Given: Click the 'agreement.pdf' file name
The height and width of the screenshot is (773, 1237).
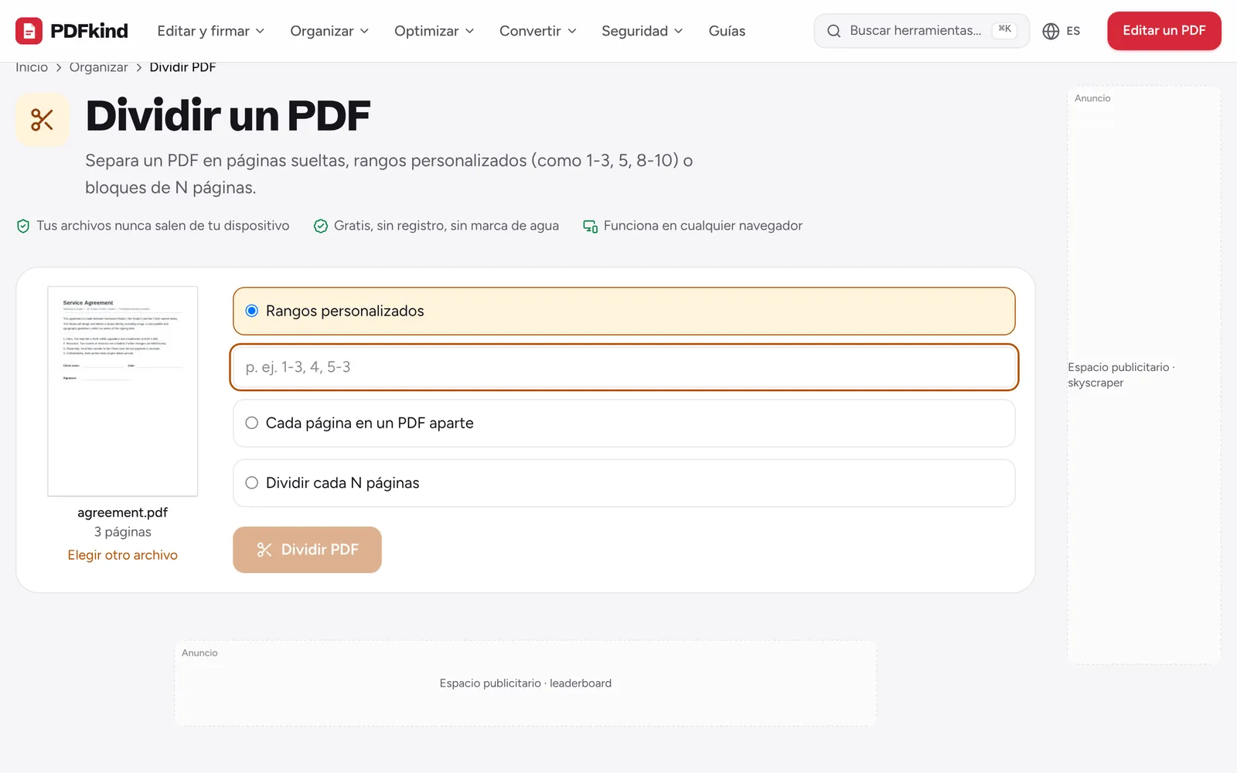Looking at the screenshot, I should [x=122, y=512].
